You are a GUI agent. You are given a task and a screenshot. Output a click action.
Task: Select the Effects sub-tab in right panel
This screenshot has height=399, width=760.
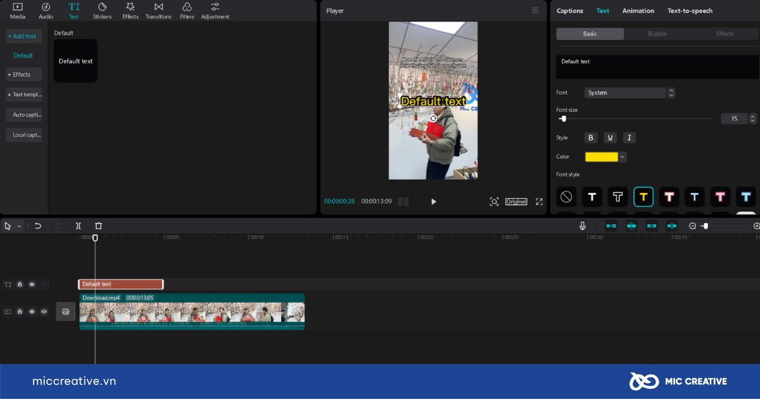point(725,34)
